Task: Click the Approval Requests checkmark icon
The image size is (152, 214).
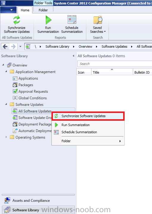Action: point(15,91)
